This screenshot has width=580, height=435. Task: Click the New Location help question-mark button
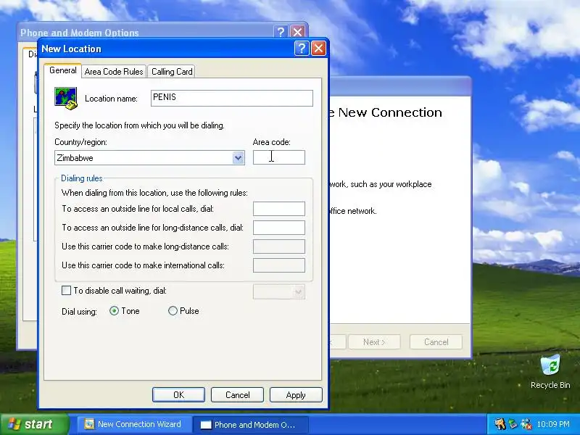302,49
